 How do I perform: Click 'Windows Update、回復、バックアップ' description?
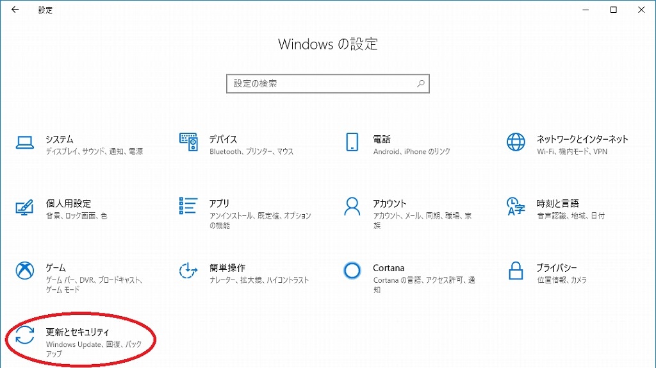[x=94, y=349]
